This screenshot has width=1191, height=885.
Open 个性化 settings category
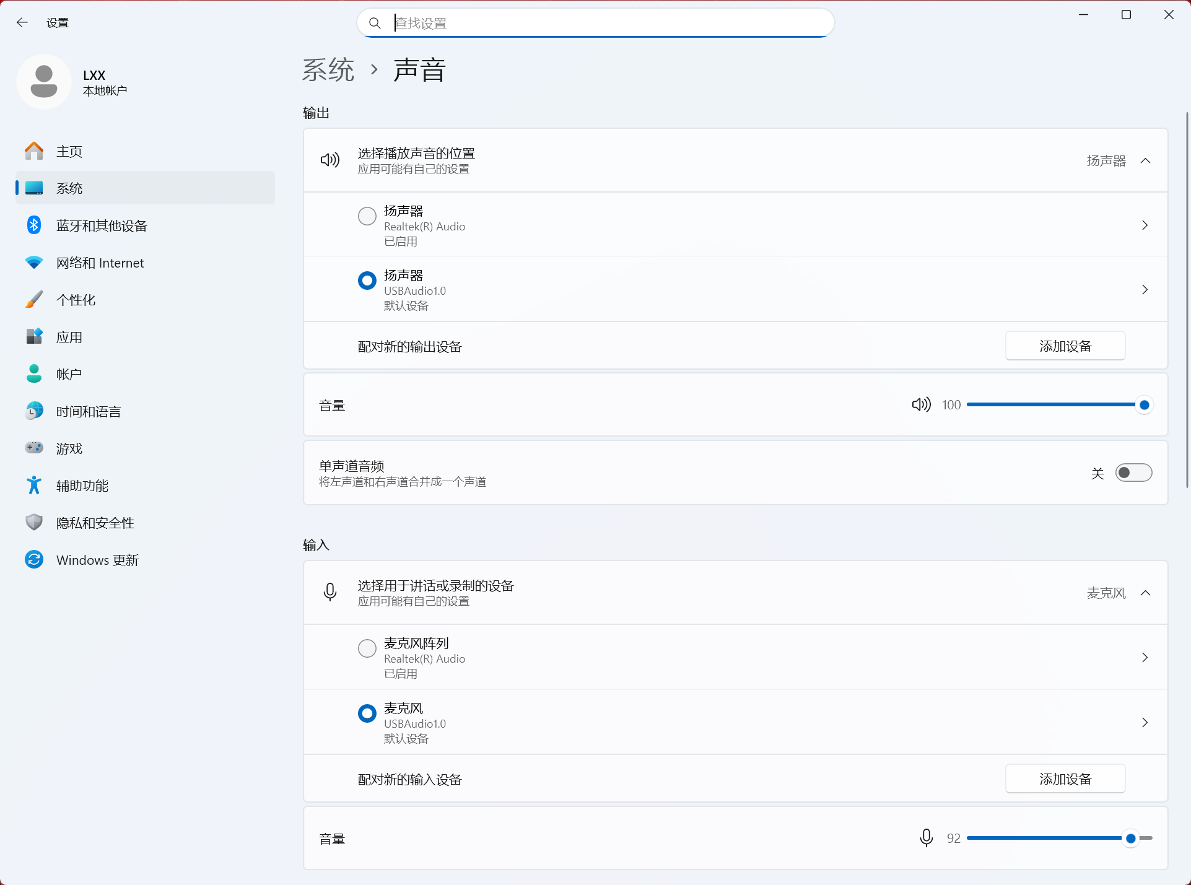pyautogui.click(x=145, y=300)
